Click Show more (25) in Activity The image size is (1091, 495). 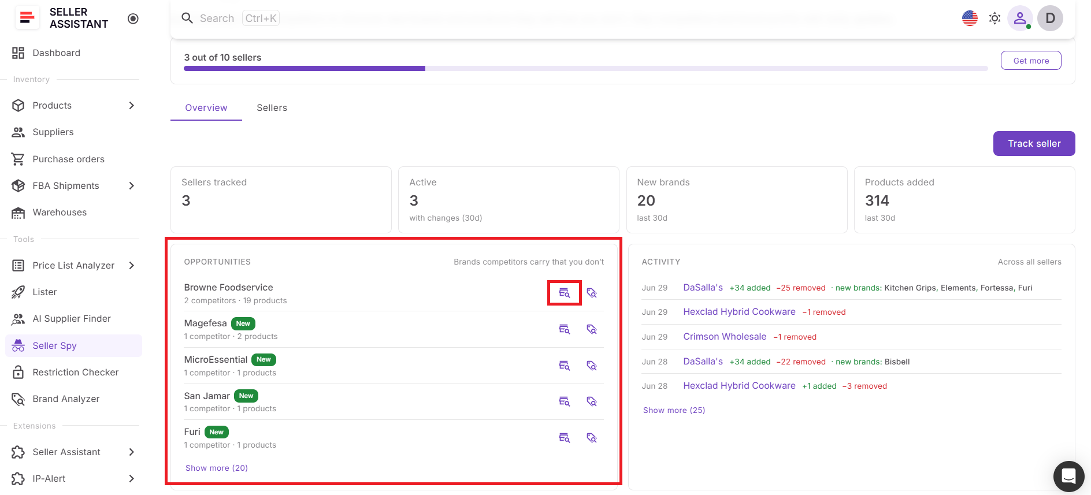(x=674, y=410)
